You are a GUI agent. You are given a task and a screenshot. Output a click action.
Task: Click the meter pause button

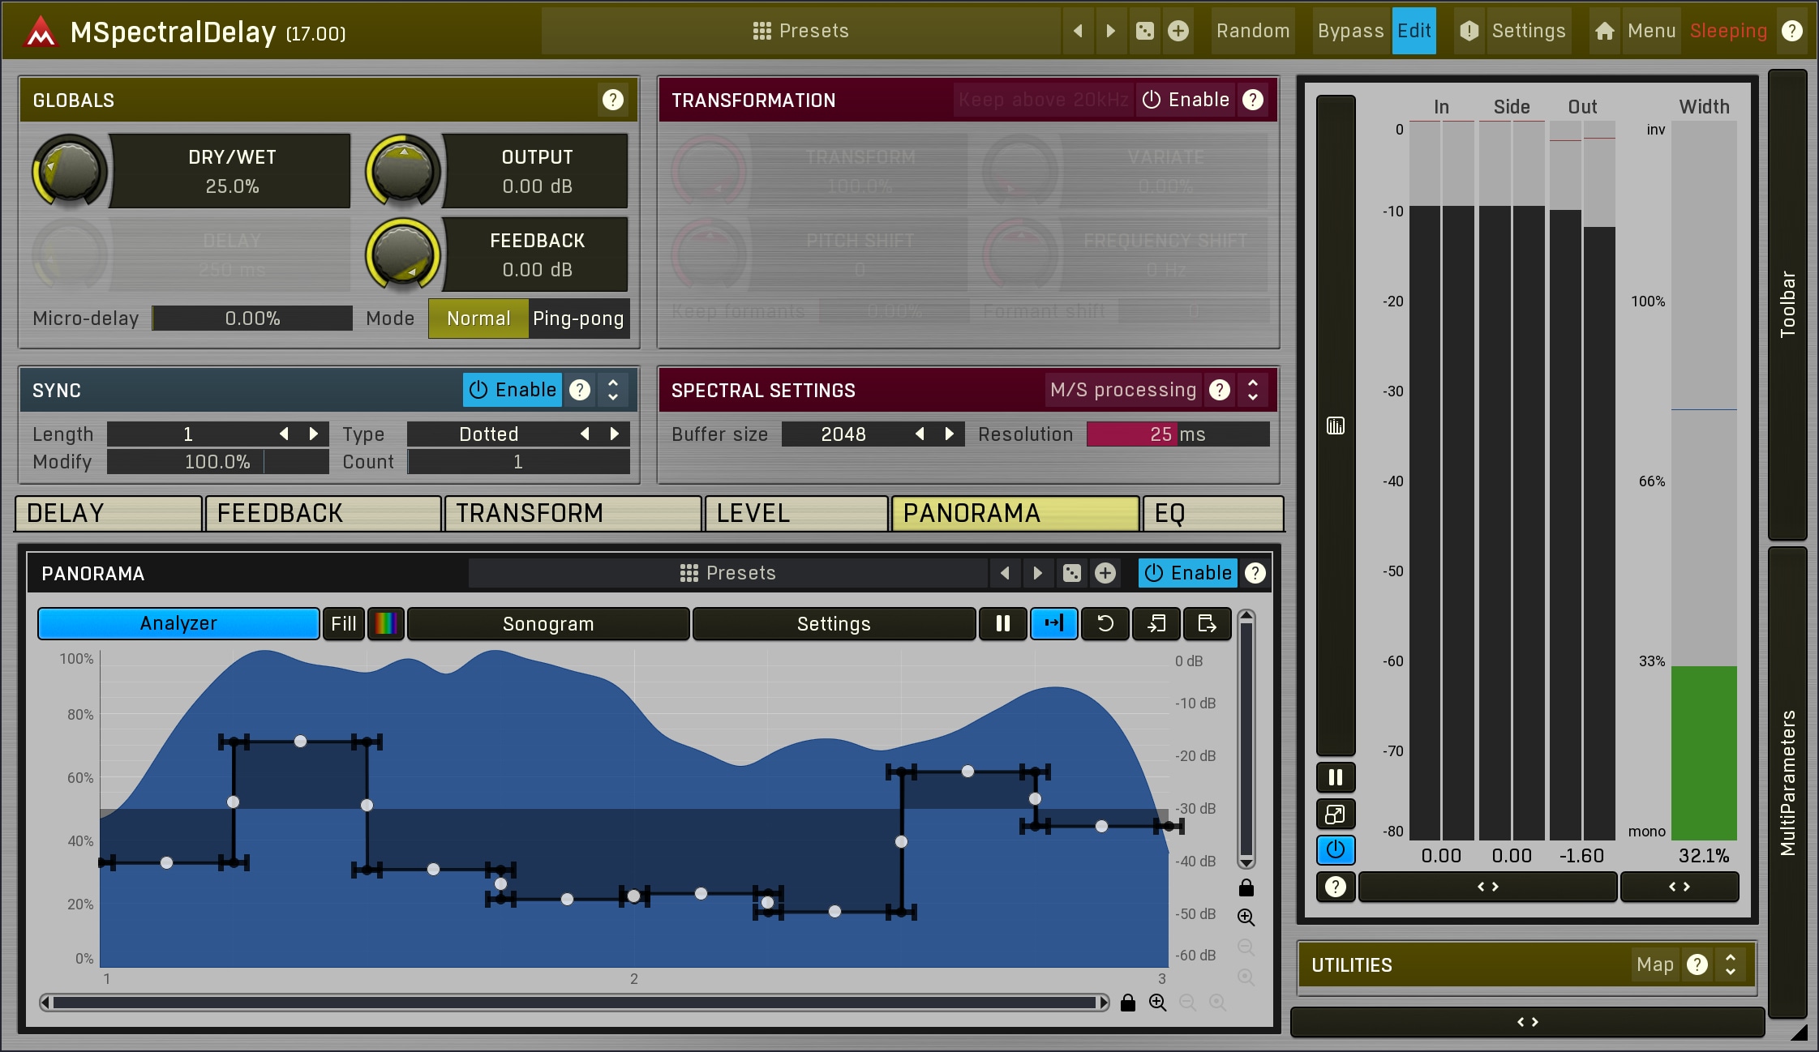(x=1335, y=777)
